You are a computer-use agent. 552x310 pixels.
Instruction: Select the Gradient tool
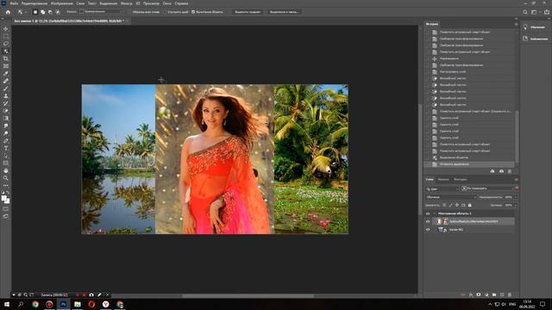click(6, 119)
